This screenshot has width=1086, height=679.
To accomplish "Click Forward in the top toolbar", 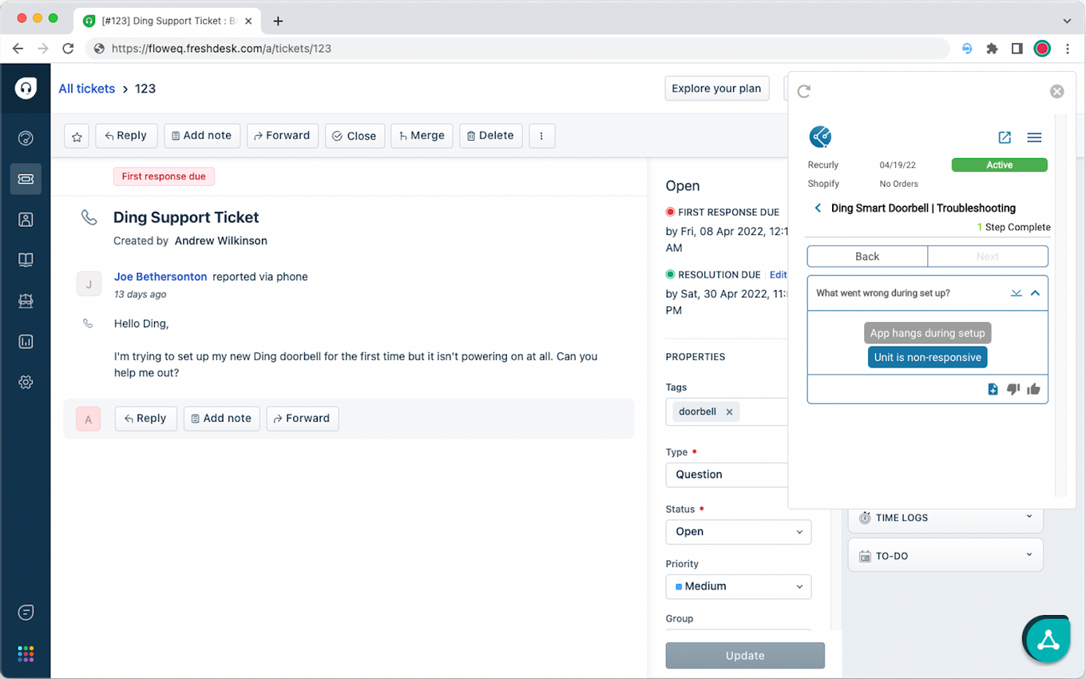I will click(283, 136).
